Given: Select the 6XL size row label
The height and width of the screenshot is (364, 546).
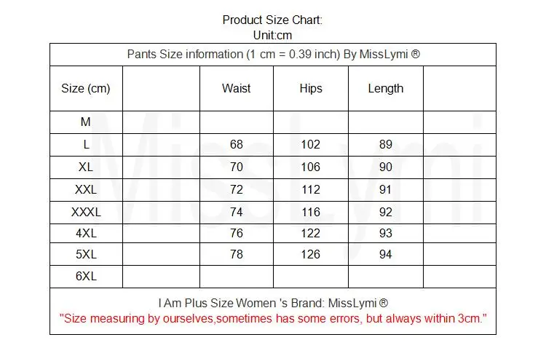Looking at the screenshot, I should tap(86, 276).
